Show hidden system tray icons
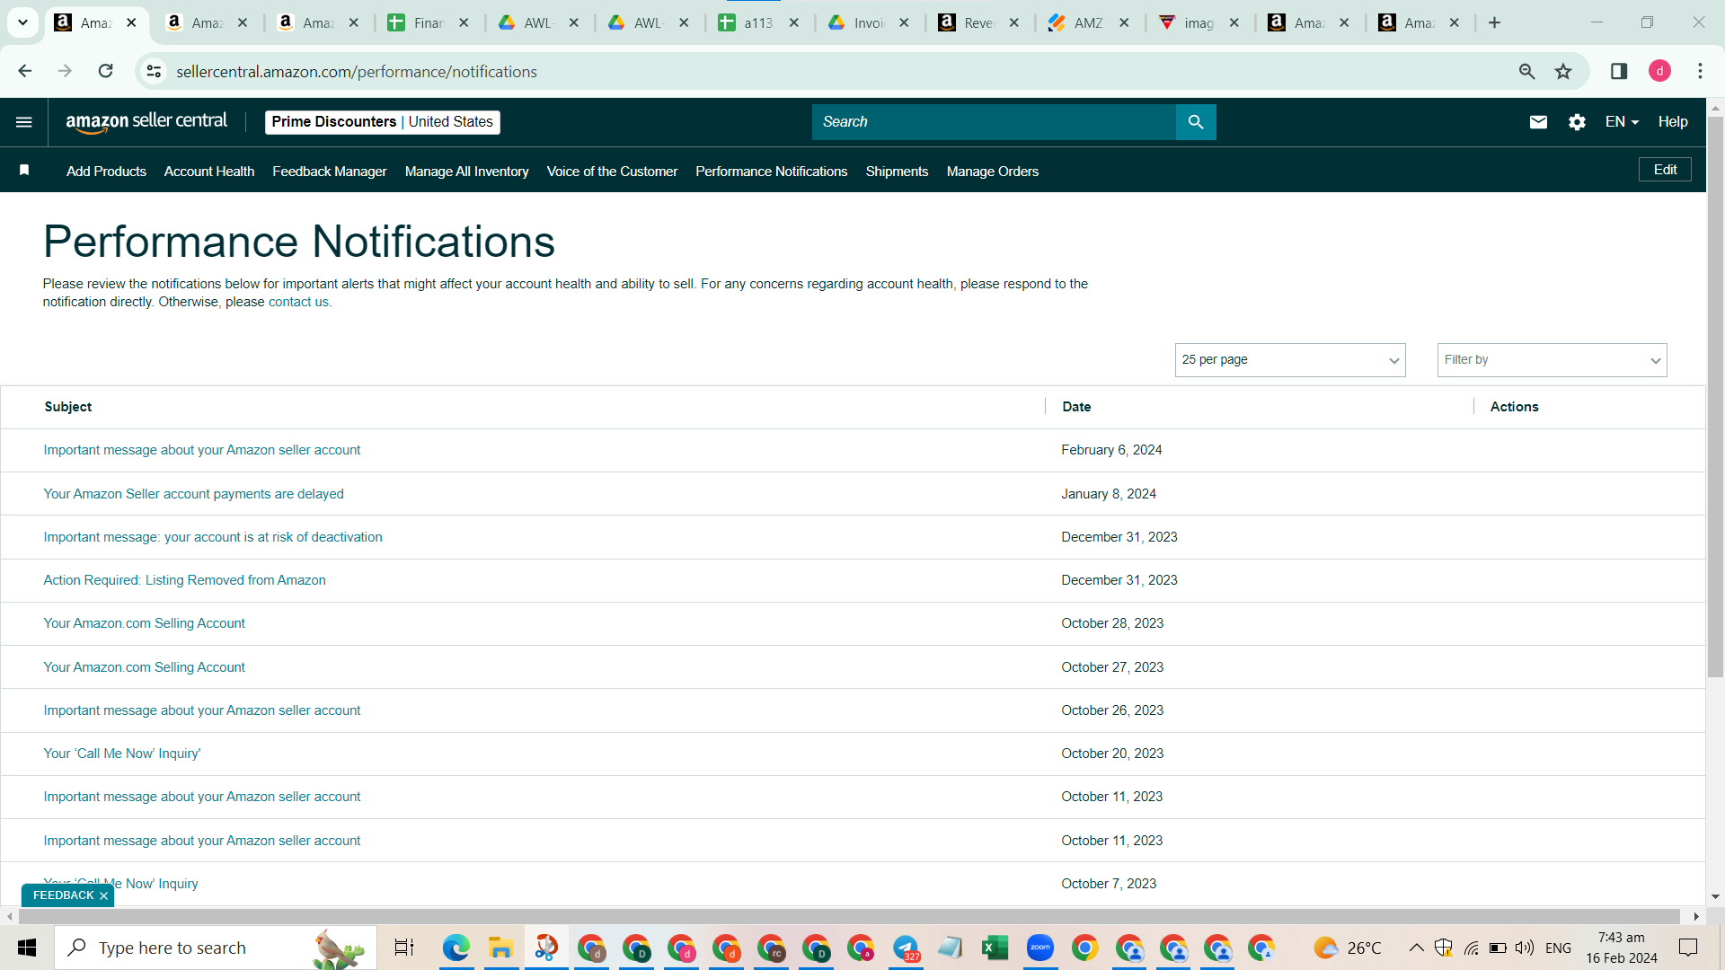The height and width of the screenshot is (970, 1725). coord(1416,948)
